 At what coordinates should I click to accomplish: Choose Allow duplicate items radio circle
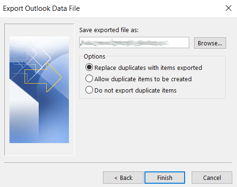coord(89,78)
